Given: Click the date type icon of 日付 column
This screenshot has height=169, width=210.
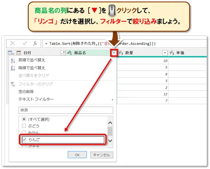Looking at the screenshot, I should 19,53.
